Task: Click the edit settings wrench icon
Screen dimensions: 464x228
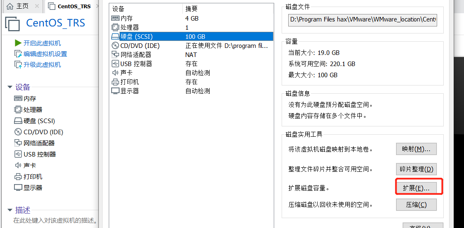Action: click(x=18, y=54)
